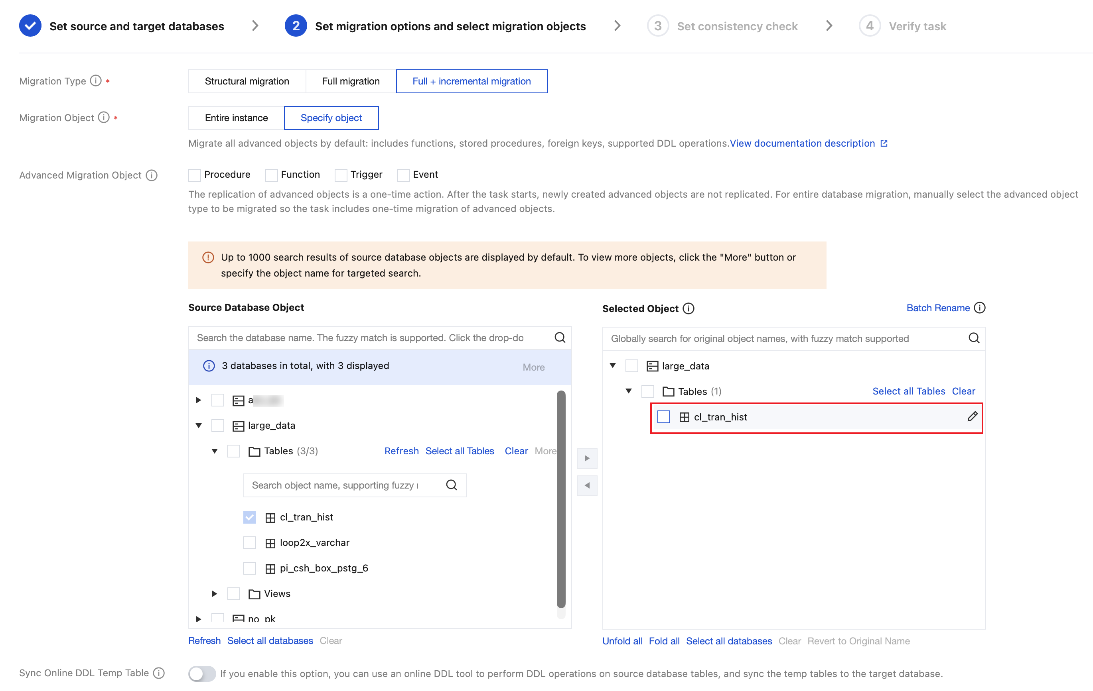Click the Selected Object search magnifier icon

[974, 338]
